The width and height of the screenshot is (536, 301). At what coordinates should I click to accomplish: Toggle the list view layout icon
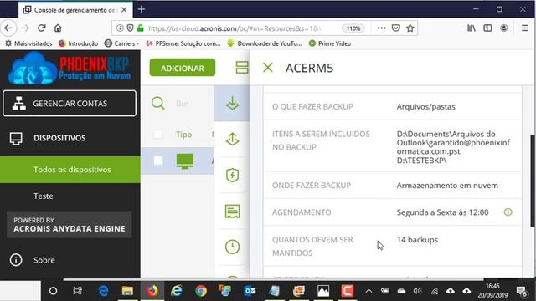(242, 67)
